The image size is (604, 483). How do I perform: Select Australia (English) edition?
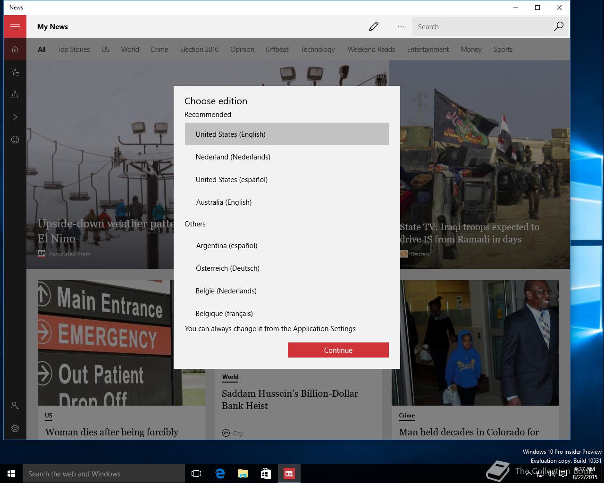[287, 202]
